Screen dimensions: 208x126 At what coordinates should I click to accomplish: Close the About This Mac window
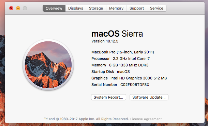point(11,8)
